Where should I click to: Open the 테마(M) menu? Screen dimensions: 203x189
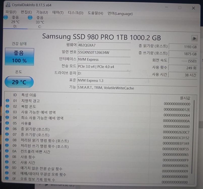[58, 12]
